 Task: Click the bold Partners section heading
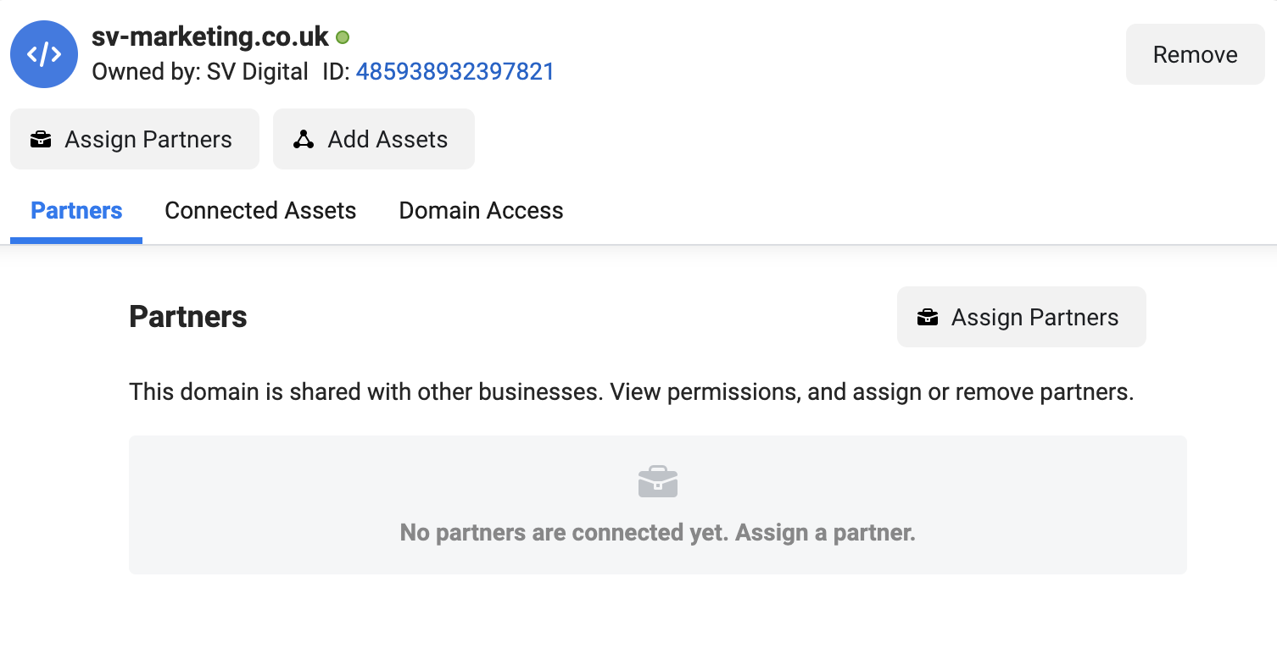188,317
